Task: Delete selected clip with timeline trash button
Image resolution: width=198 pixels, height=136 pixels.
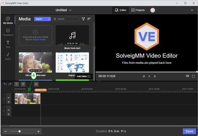Action: (x=17, y=84)
